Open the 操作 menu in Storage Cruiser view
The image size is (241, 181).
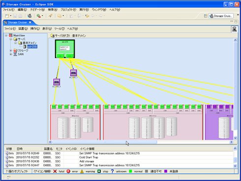35,29
